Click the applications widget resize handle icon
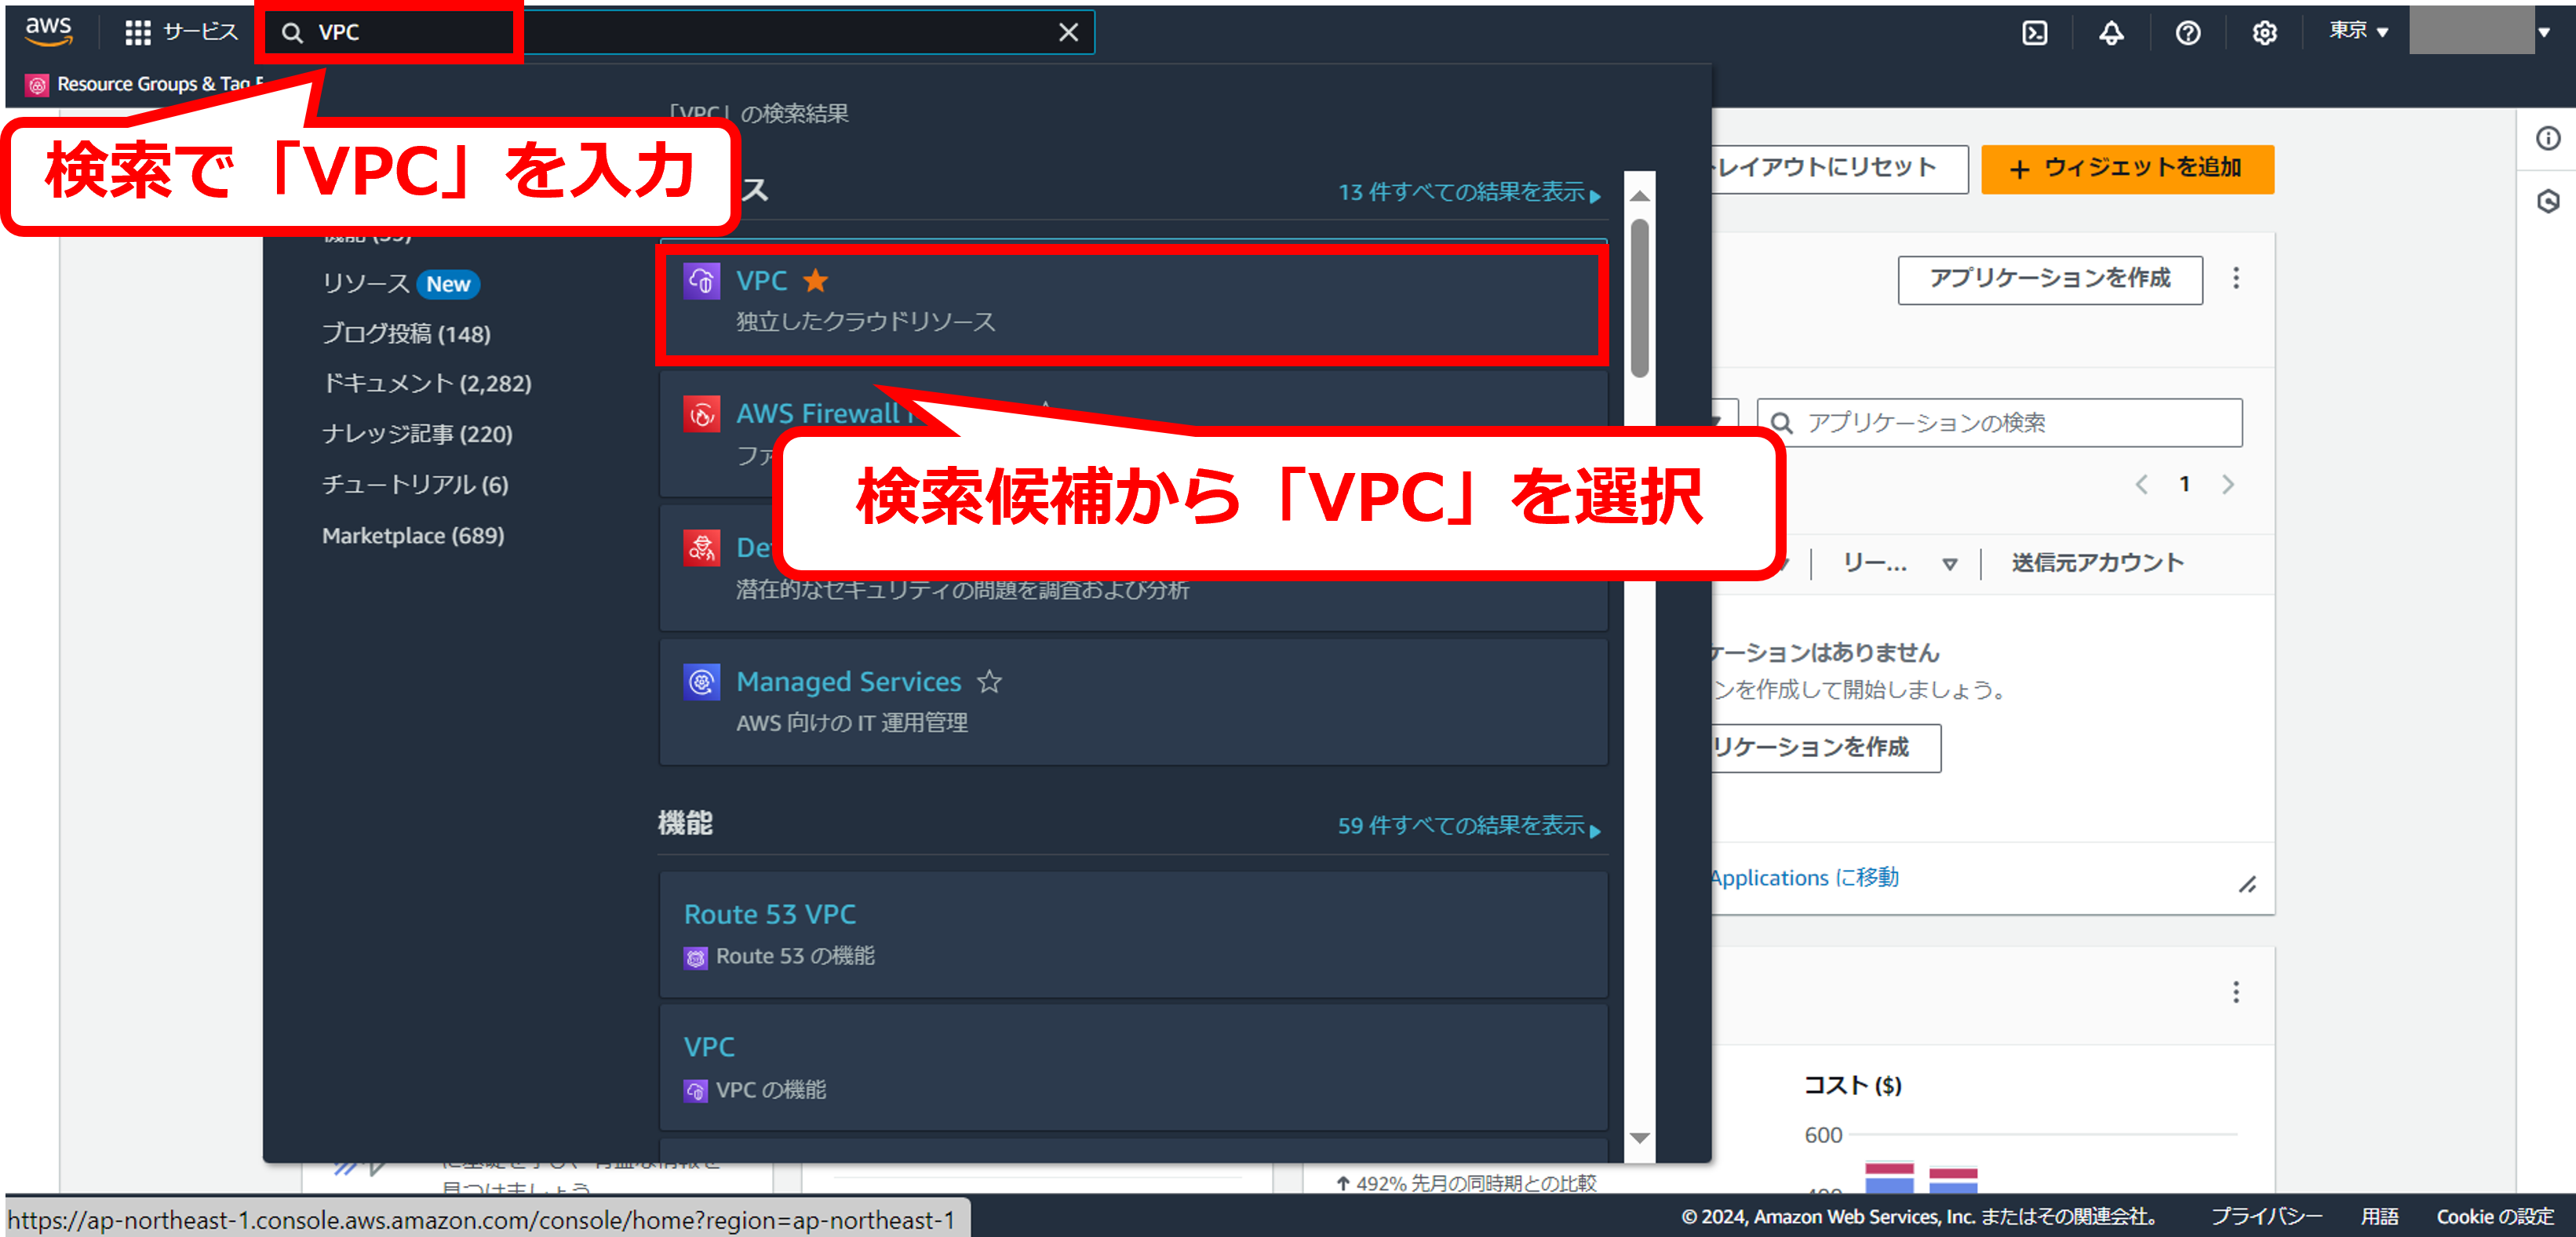Image resolution: width=2576 pixels, height=1237 pixels. (2247, 884)
